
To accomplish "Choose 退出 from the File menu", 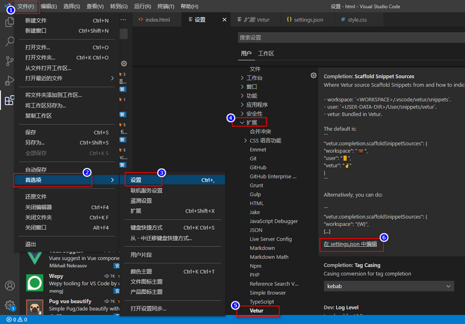I will (67, 244).
